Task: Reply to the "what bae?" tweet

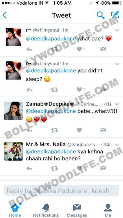Action: 29,49
